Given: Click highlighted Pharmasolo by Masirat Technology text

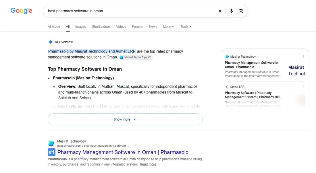Looking at the screenshot, I should click(x=92, y=51).
